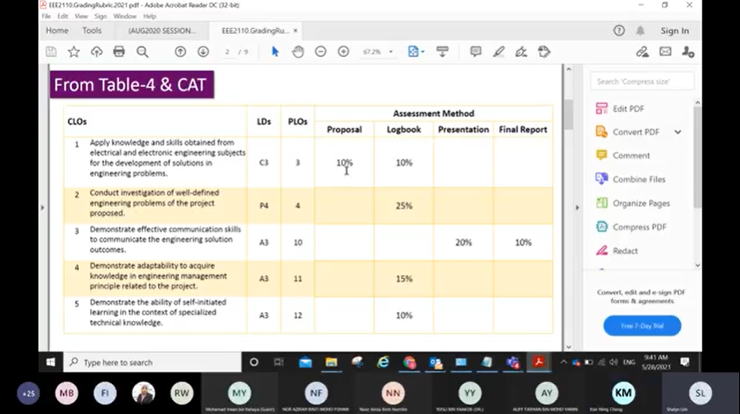
Task: Go to previous page with up arrow
Action: (x=180, y=52)
